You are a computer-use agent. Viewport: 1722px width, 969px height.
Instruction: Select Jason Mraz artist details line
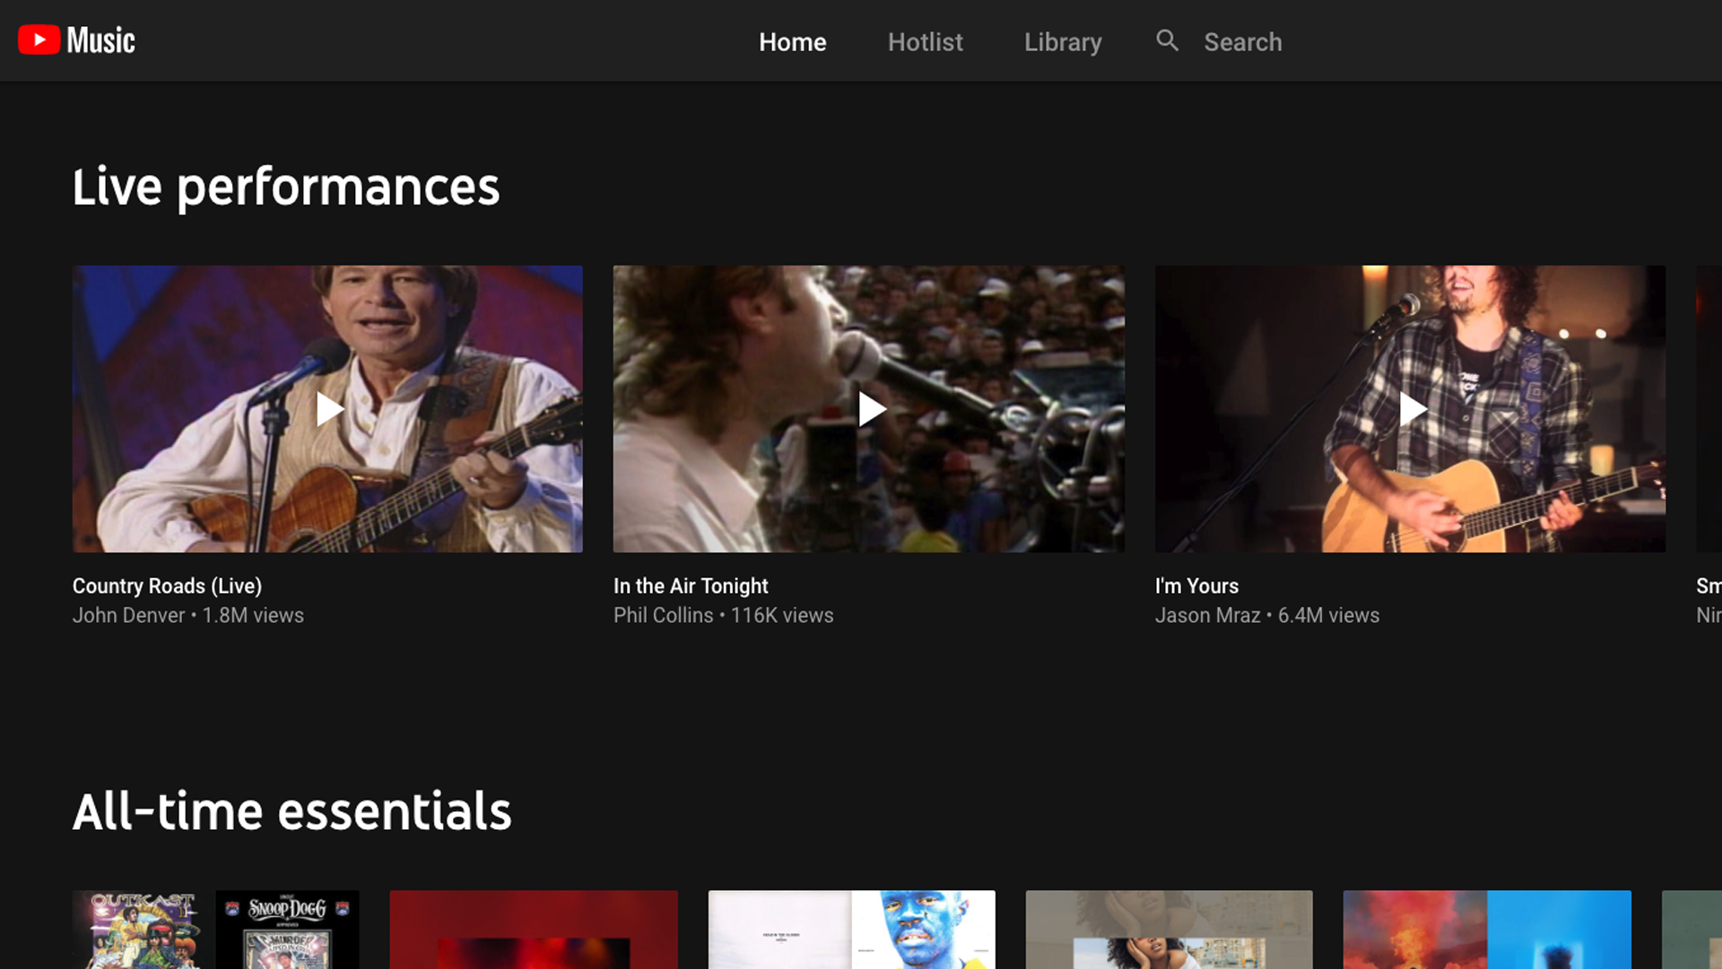[x=1266, y=615]
